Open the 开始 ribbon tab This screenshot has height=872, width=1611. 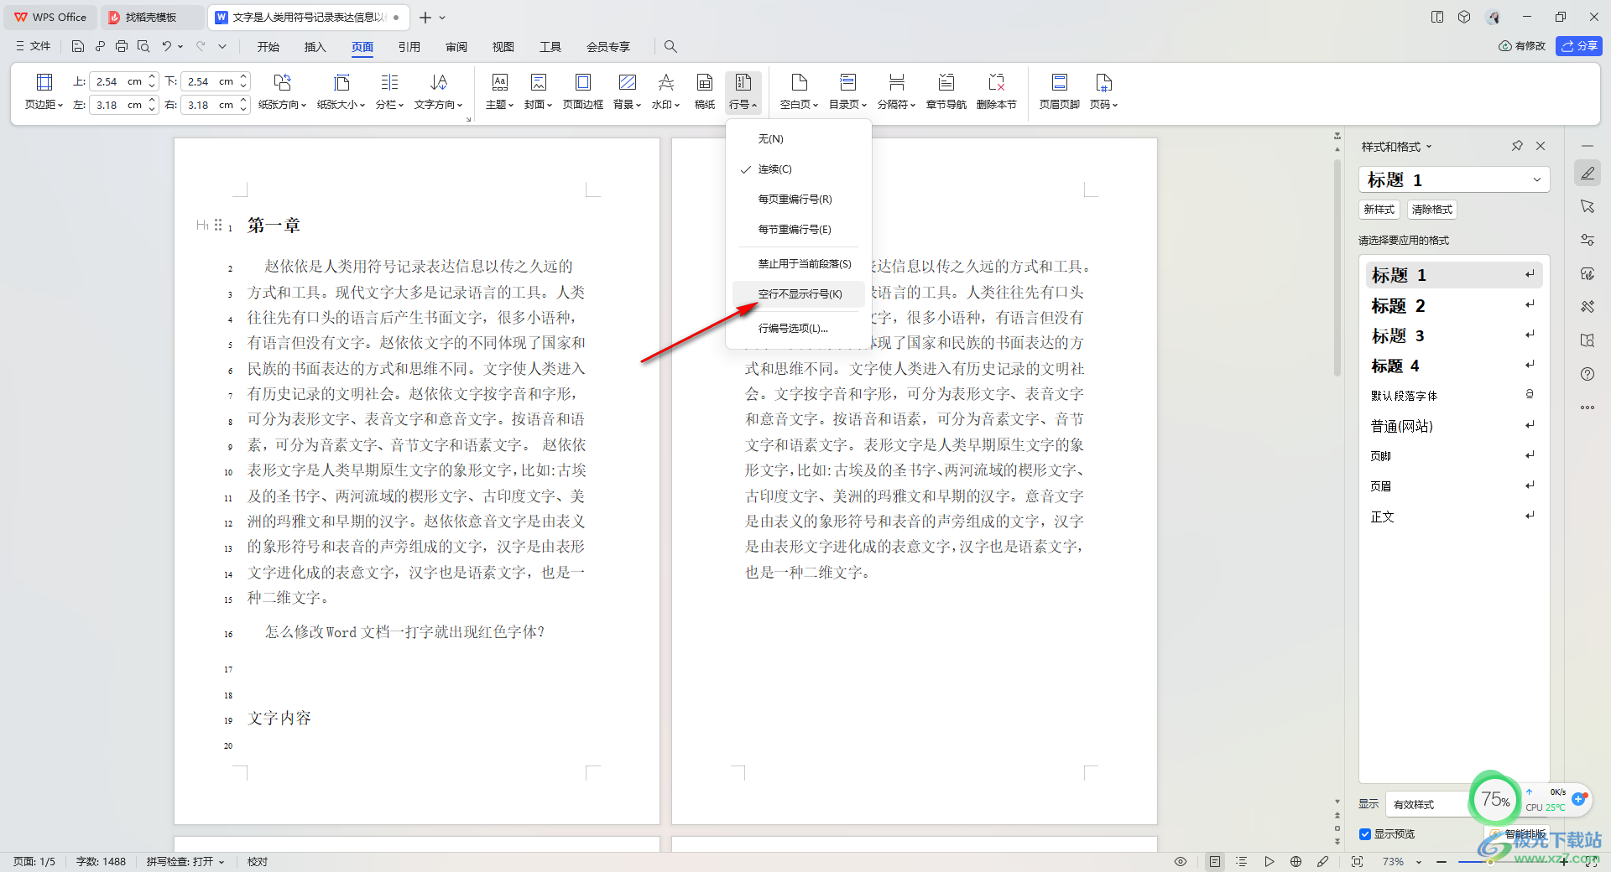click(268, 46)
